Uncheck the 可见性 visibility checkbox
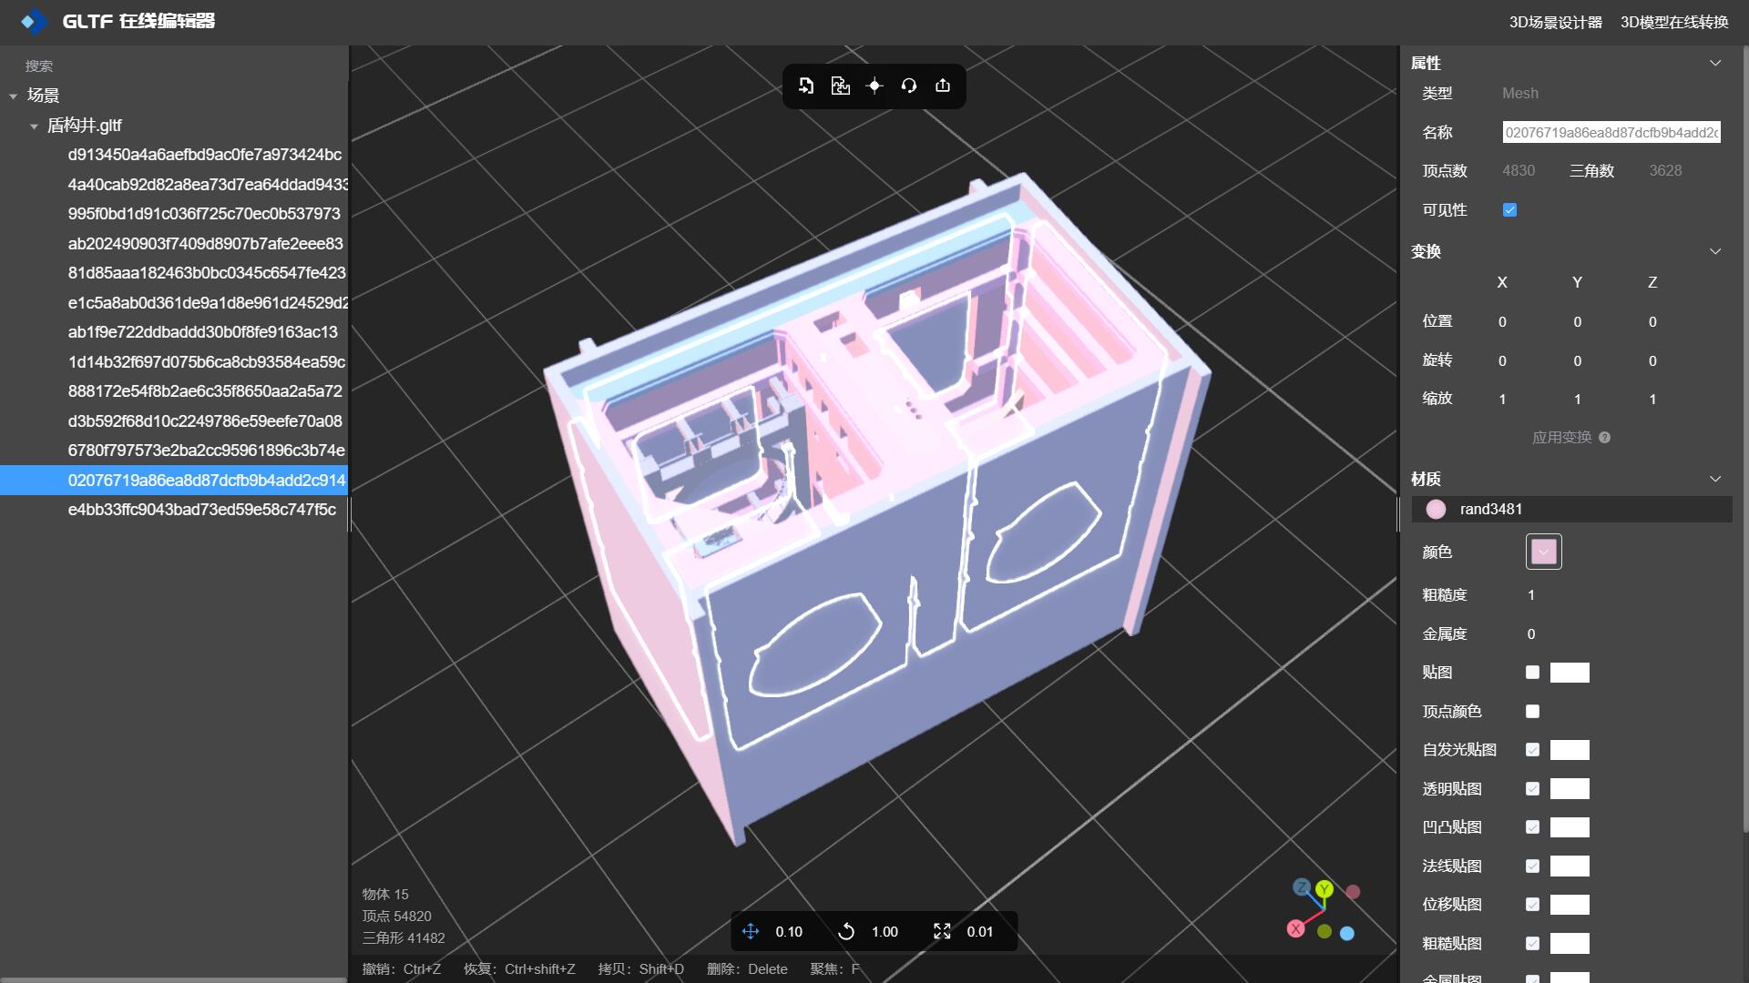 [1509, 210]
